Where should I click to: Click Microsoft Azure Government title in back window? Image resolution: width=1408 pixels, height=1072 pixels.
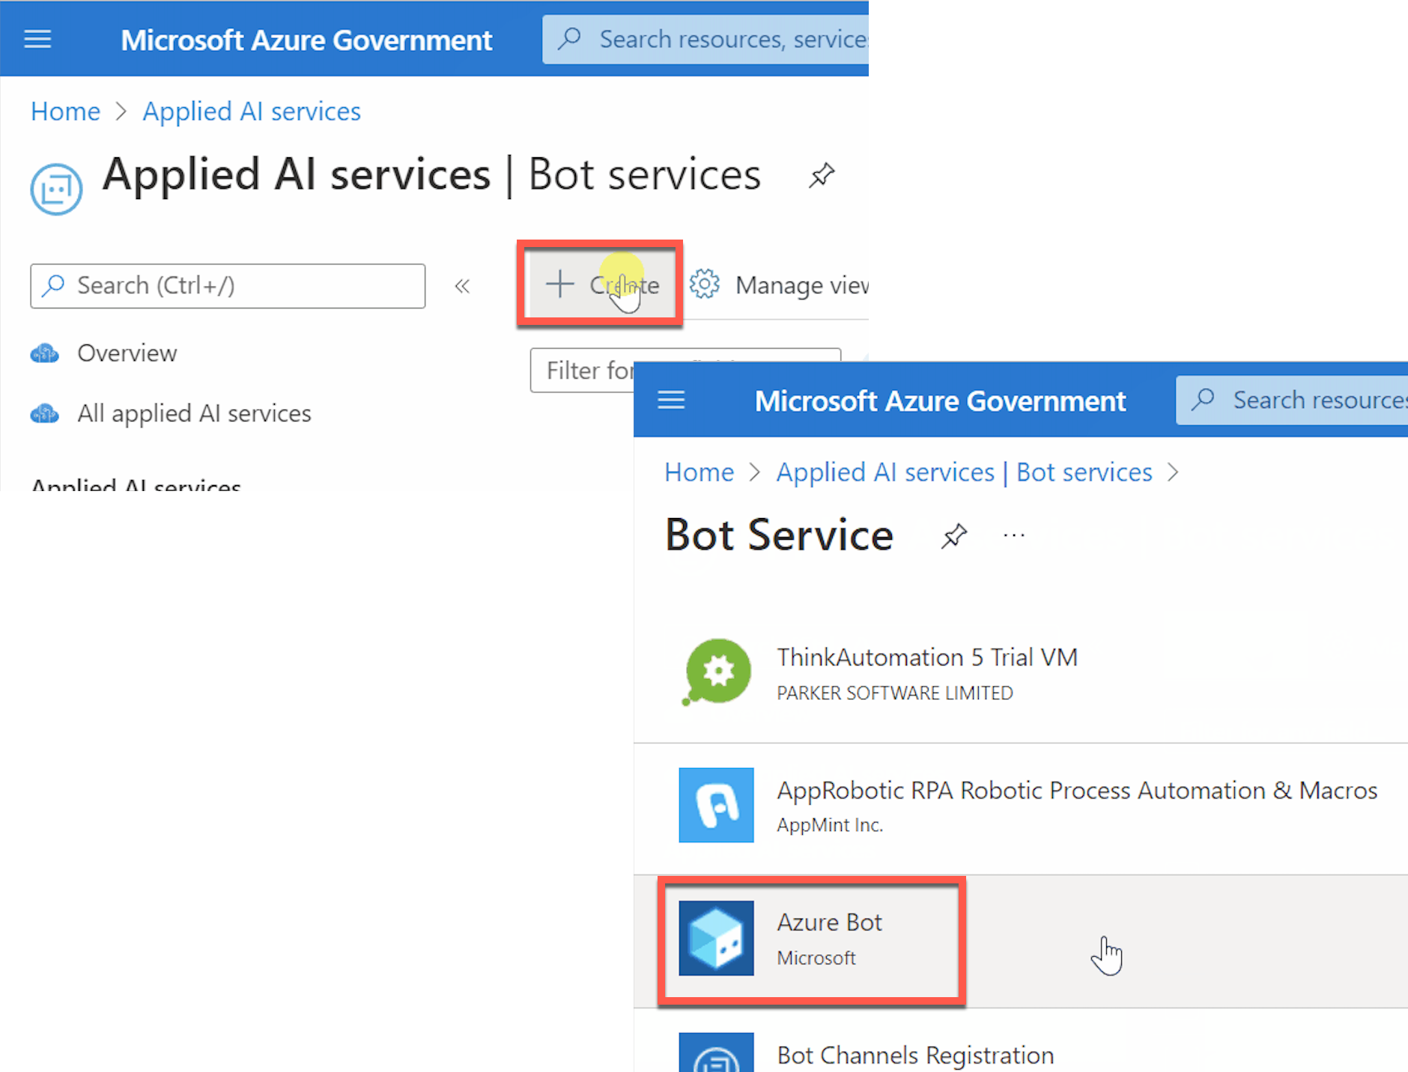pyautogui.click(x=306, y=40)
